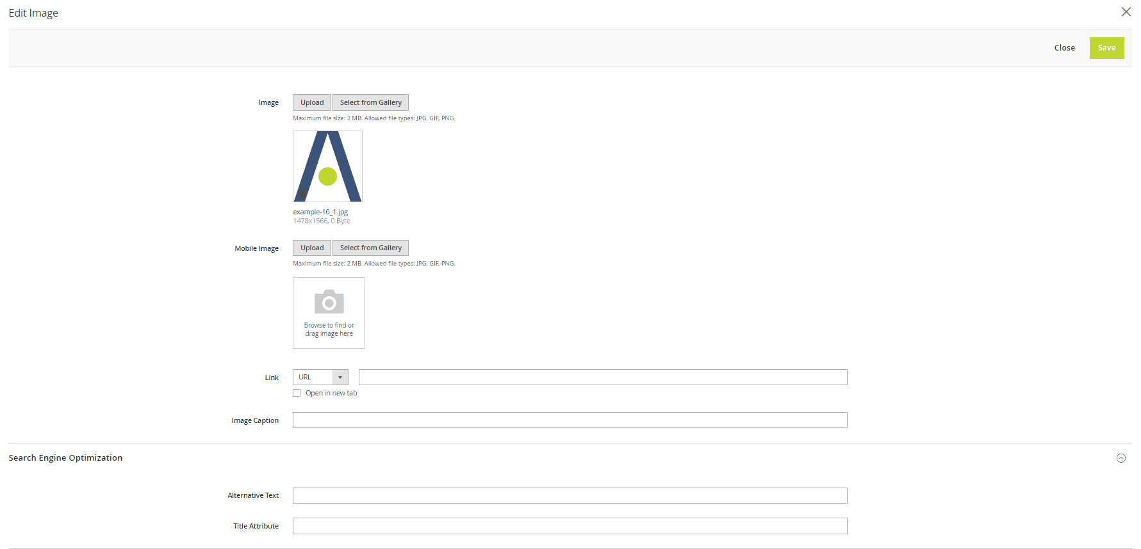Choose Select from Gallery for Mobile Image
The height and width of the screenshot is (549, 1141).
point(370,248)
